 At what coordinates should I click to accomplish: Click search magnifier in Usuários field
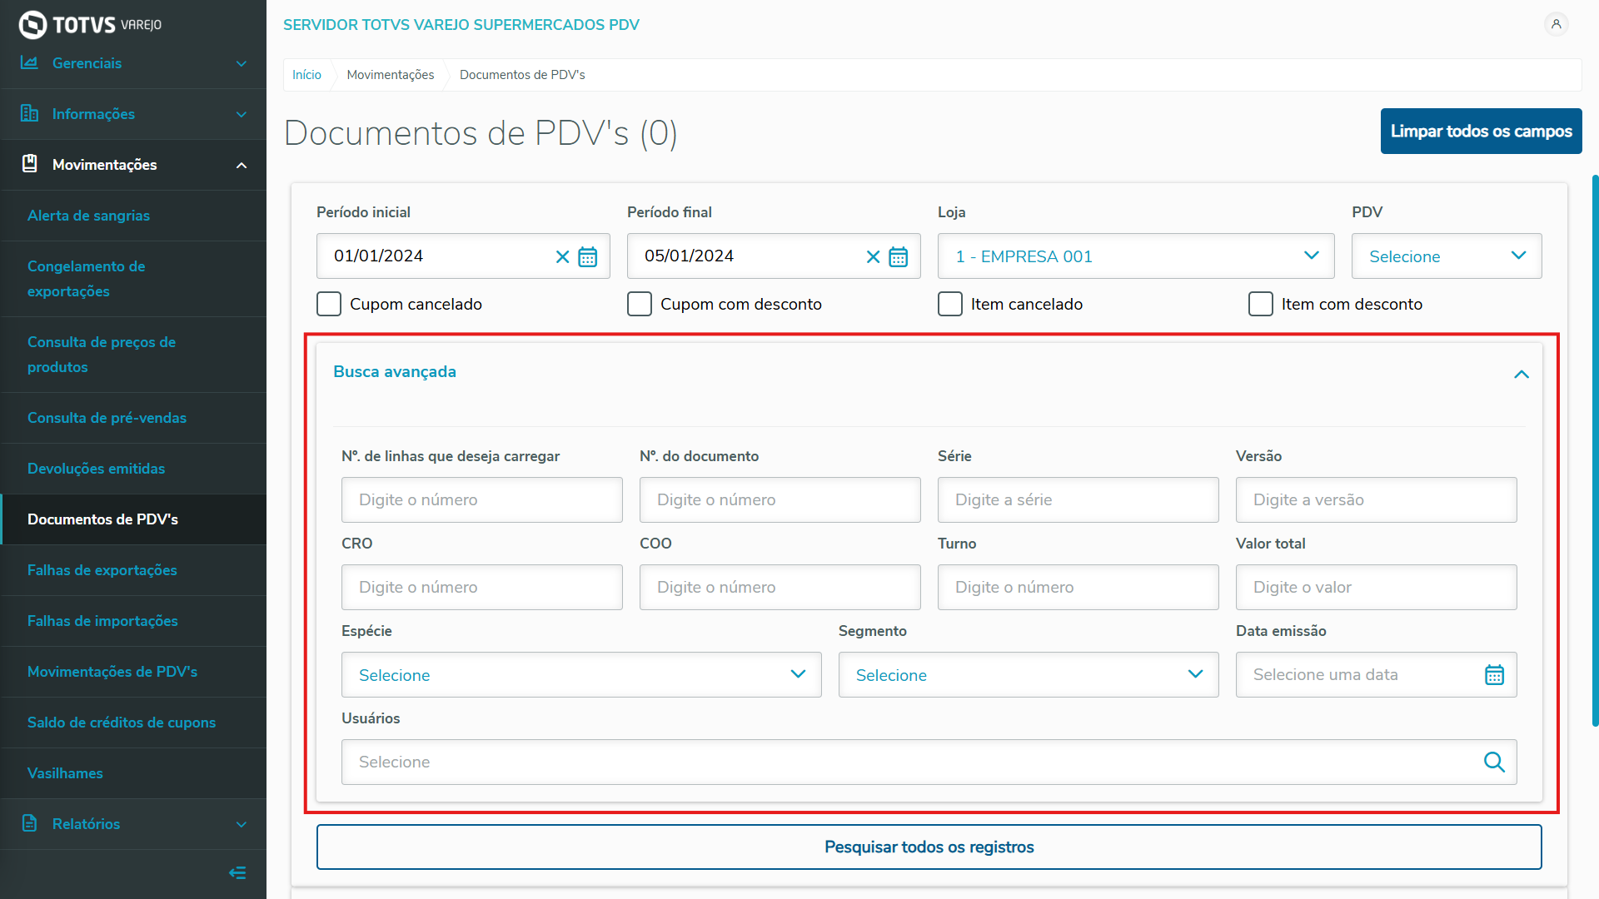1494,762
